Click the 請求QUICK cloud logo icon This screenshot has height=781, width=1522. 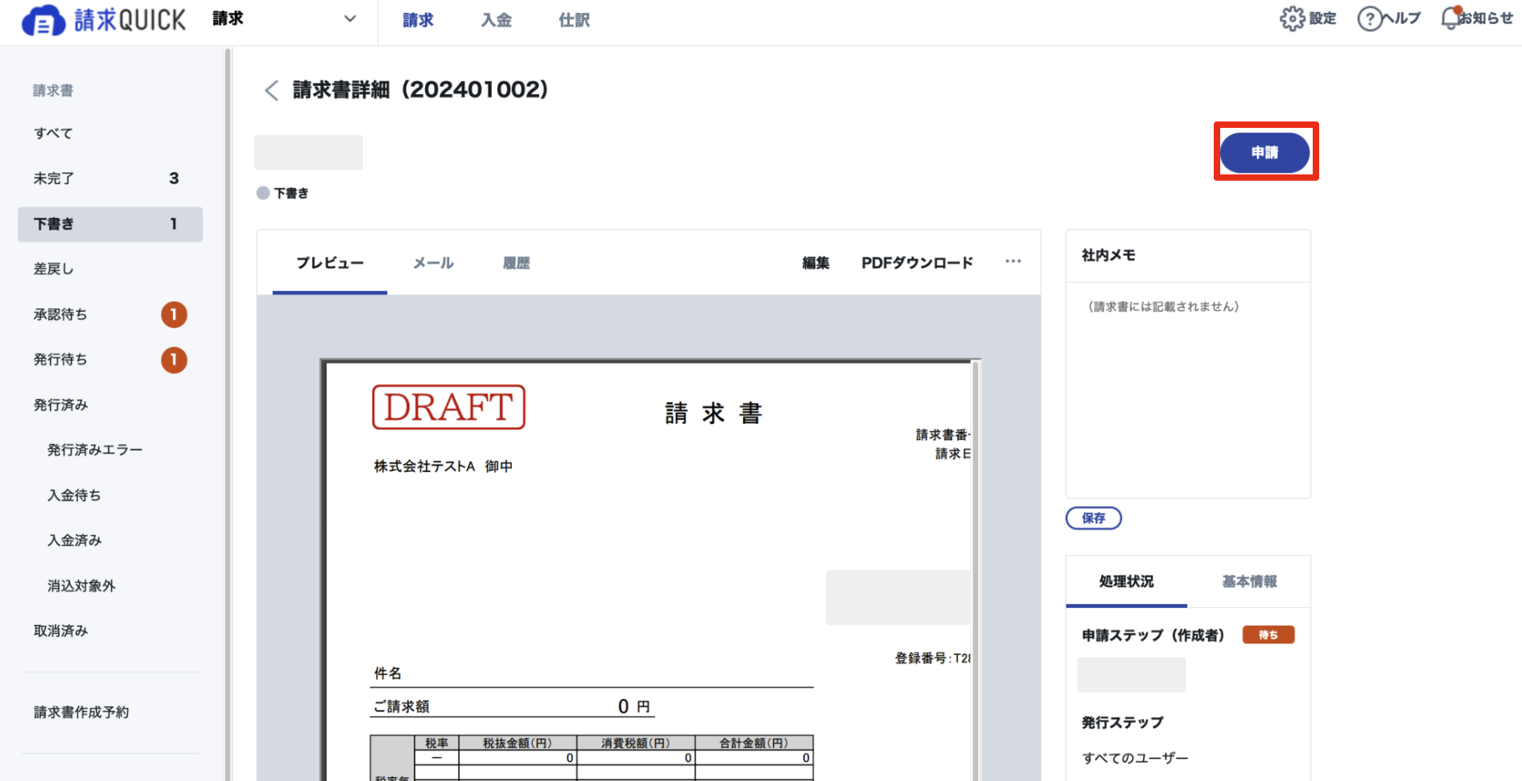pos(43,20)
